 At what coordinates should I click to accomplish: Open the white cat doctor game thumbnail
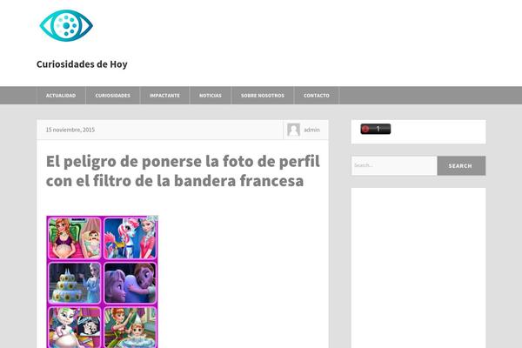pos(75,327)
